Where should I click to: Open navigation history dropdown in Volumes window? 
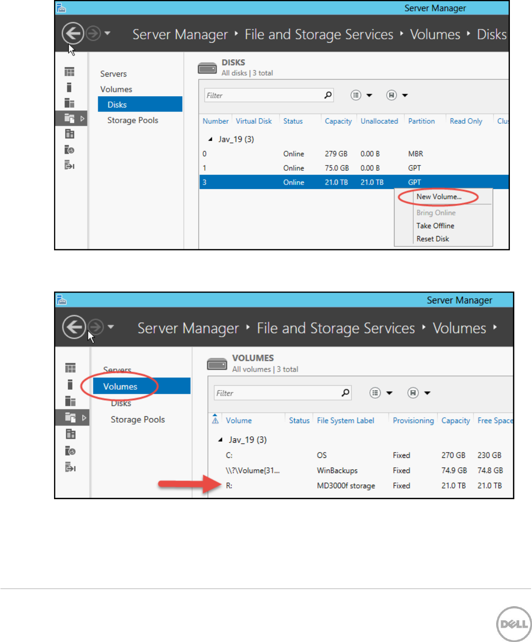(x=111, y=326)
